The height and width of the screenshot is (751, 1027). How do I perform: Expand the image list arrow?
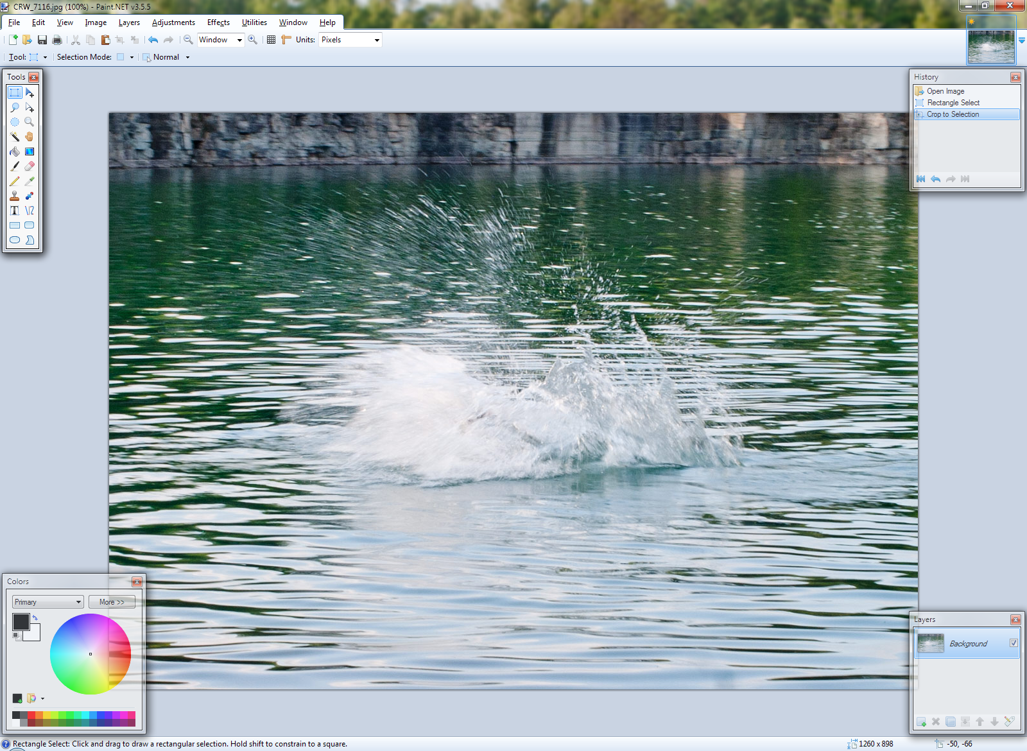pyautogui.click(x=1022, y=40)
